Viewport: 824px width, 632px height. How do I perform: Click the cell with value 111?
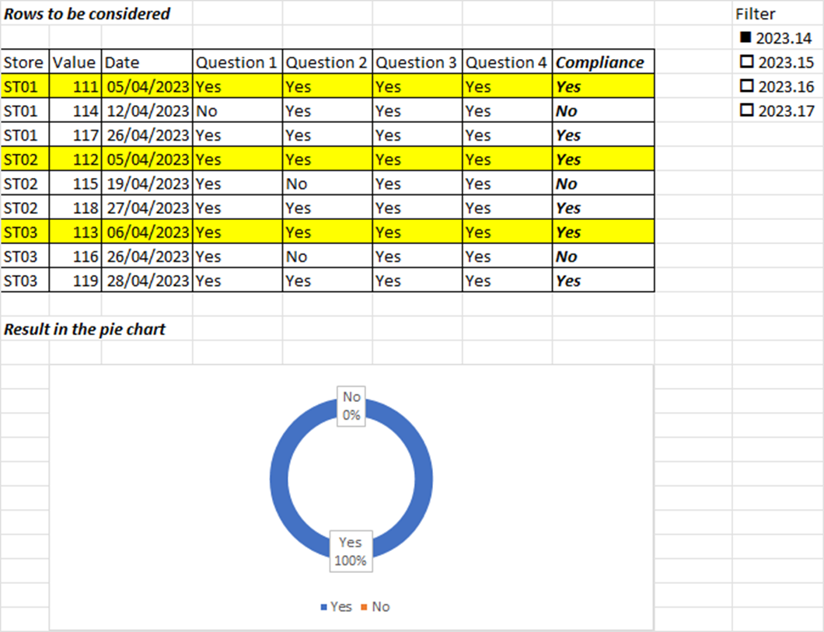point(75,86)
